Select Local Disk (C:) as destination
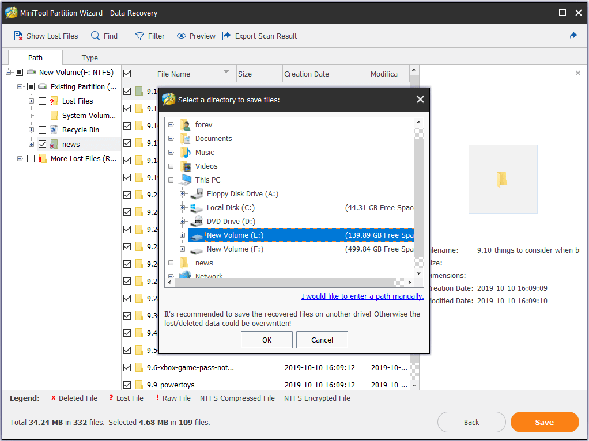The width and height of the screenshot is (589, 441). pos(222,208)
